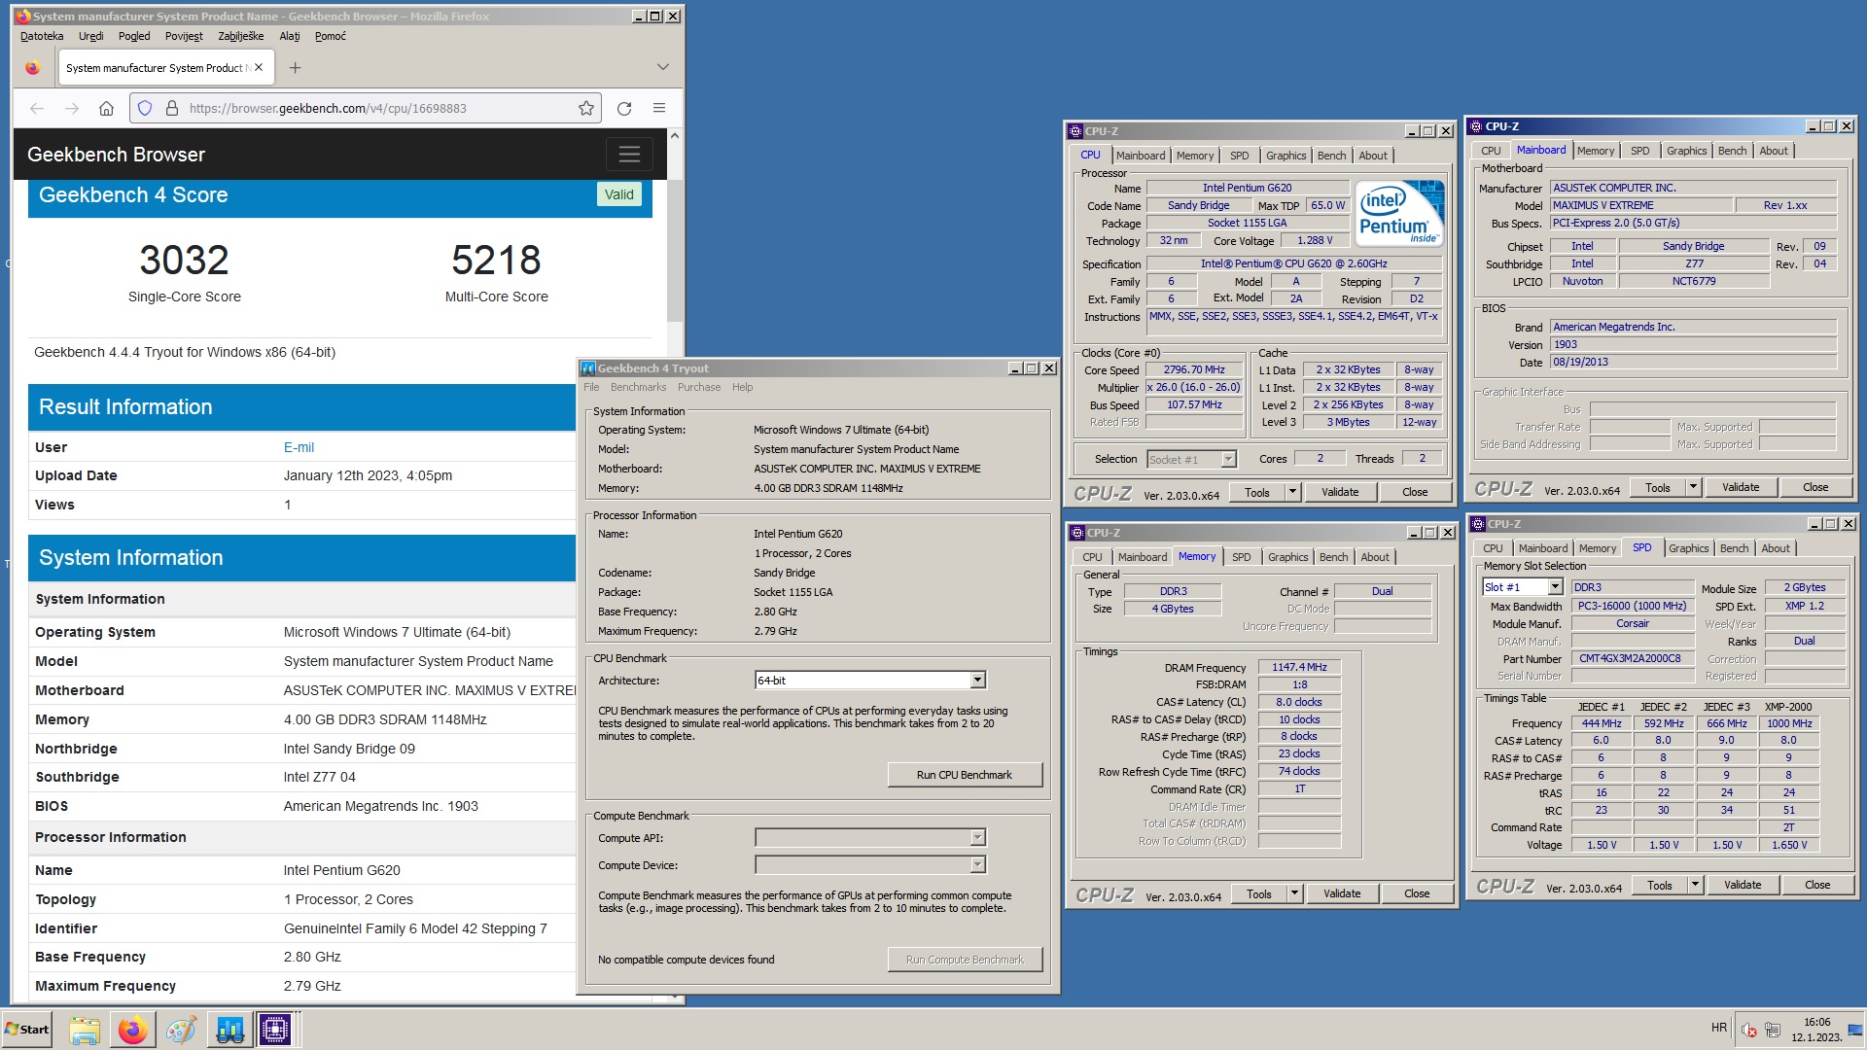
Task: Open a new Firefox tab with plus icon
Action: click(x=295, y=67)
